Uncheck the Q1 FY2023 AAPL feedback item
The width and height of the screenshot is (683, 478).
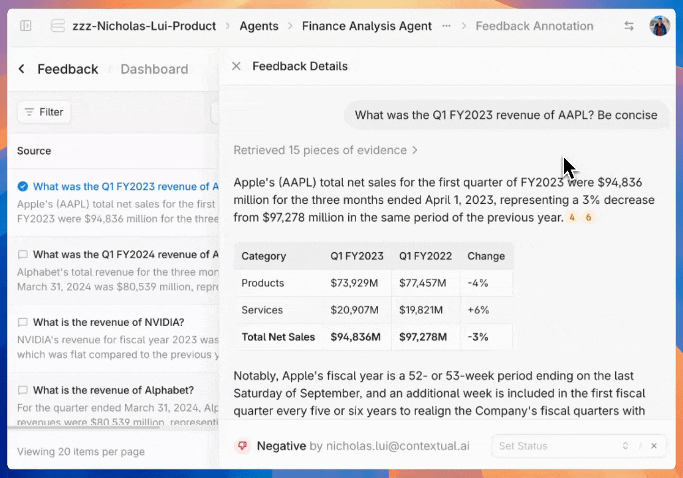23,187
